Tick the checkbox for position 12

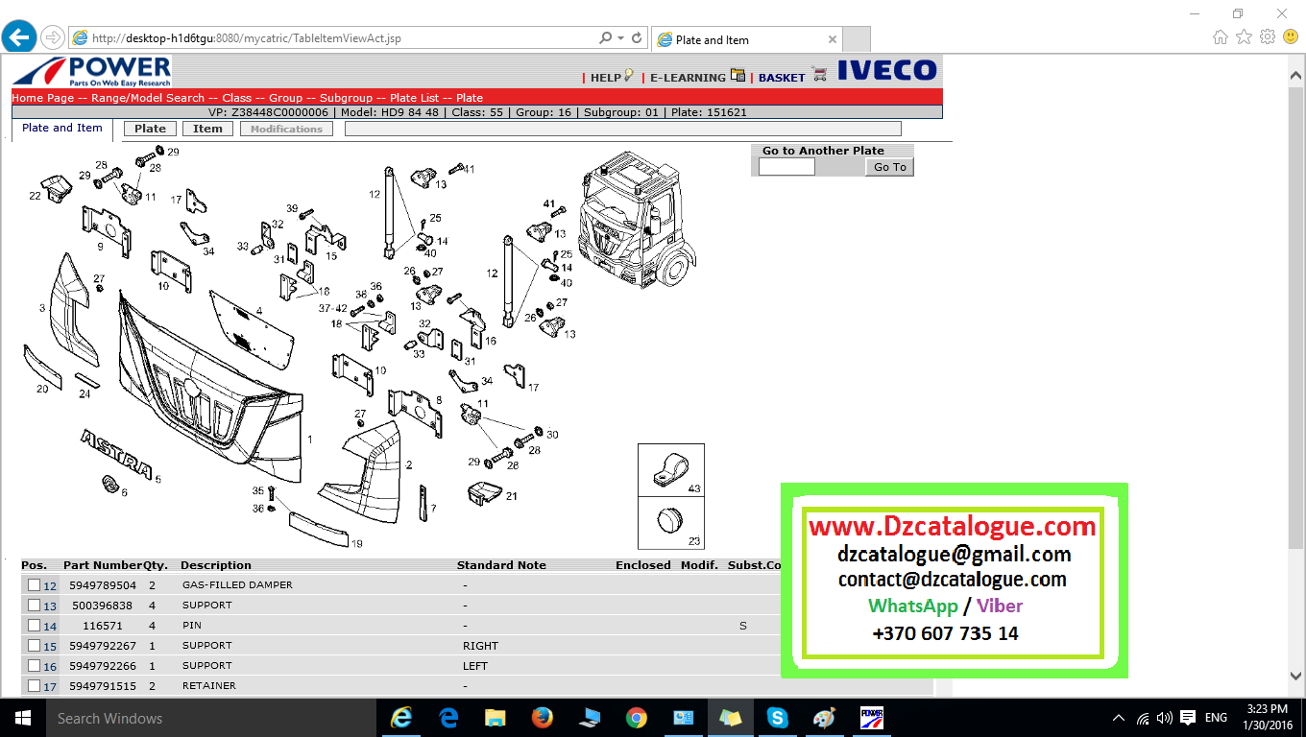pos(34,584)
